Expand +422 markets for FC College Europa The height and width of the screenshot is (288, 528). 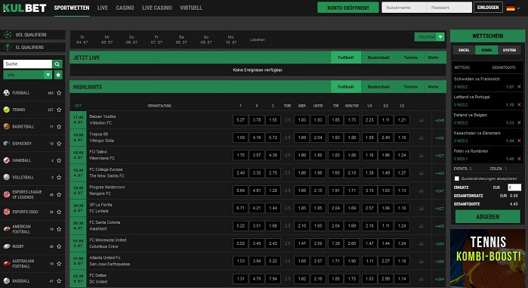click(440, 173)
